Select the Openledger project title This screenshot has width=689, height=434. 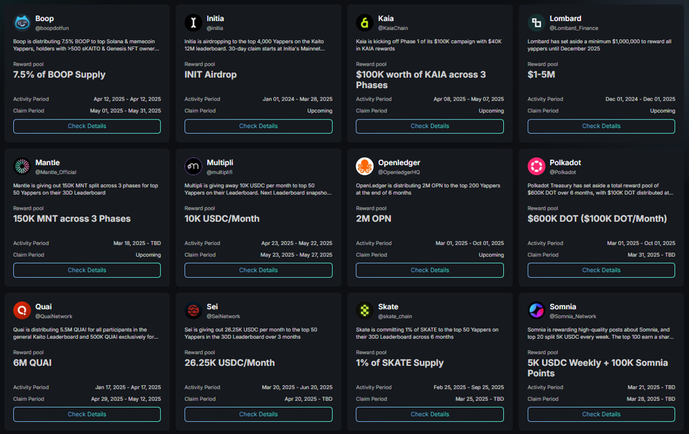point(399,163)
